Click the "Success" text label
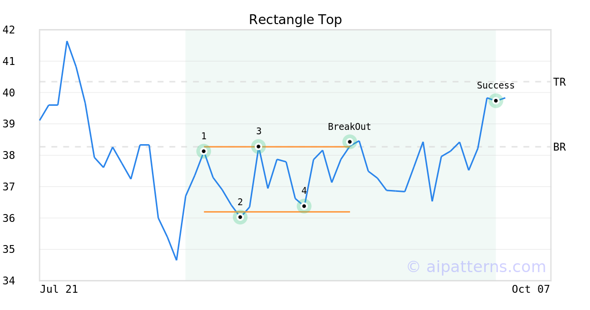Screen dimensions: 590x310 pos(496,86)
